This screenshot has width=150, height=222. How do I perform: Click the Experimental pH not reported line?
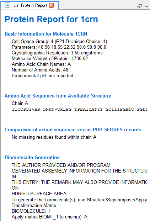pos(42,76)
